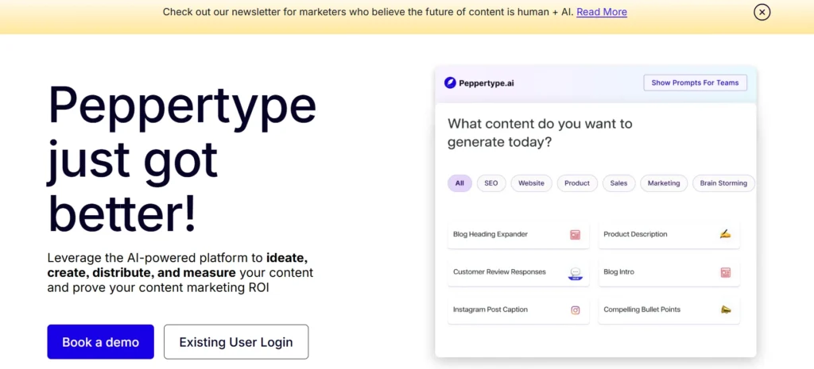Click the Customer Review Responses chat icon

(575, 273)
